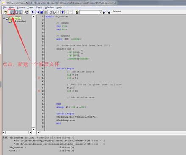Open the search combo box dropdown arrow
The image size is (186, 155).
[x=100, y=12]
